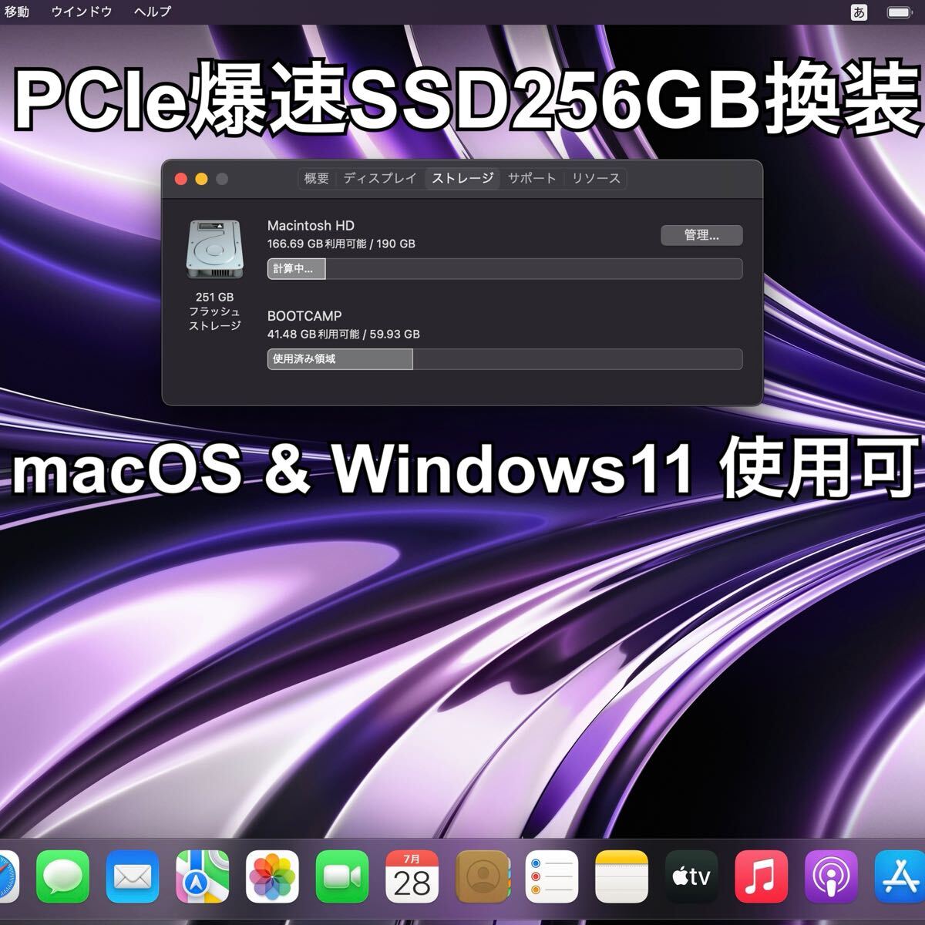The height and width of the screenshot is (925, 925).
Task: Click the 管理... button
Action: (x=701, y=235)
